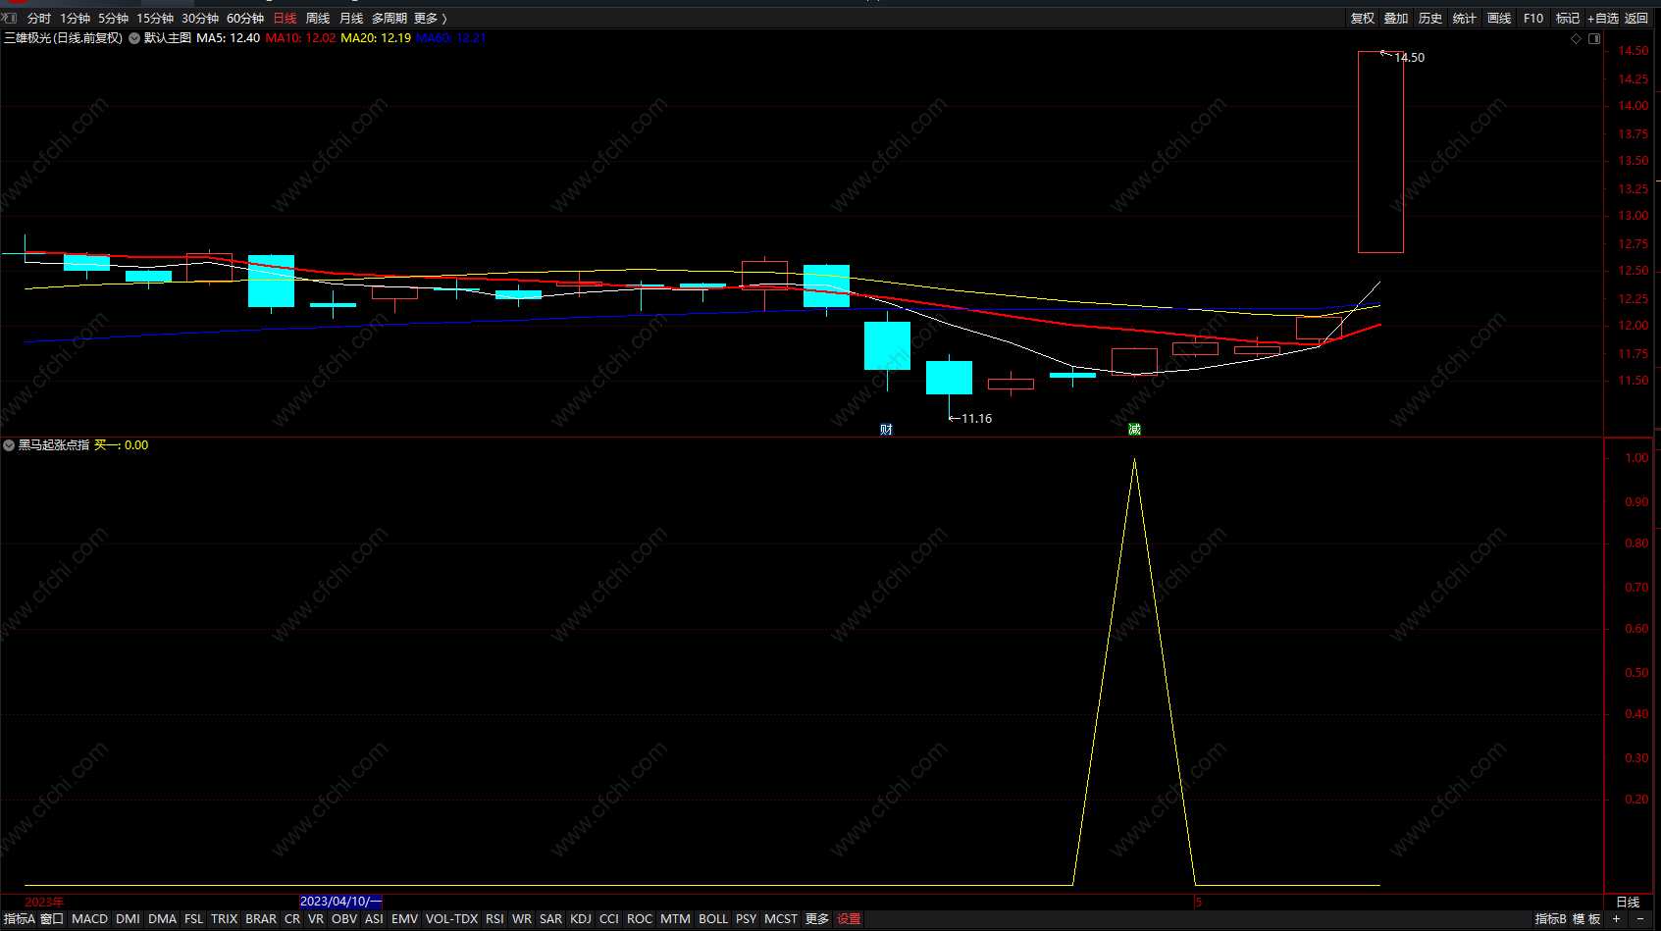Click the 黑马起涨点指 indicator name
The height and width of the screenshot is (931, 1661).
point(54,445)
